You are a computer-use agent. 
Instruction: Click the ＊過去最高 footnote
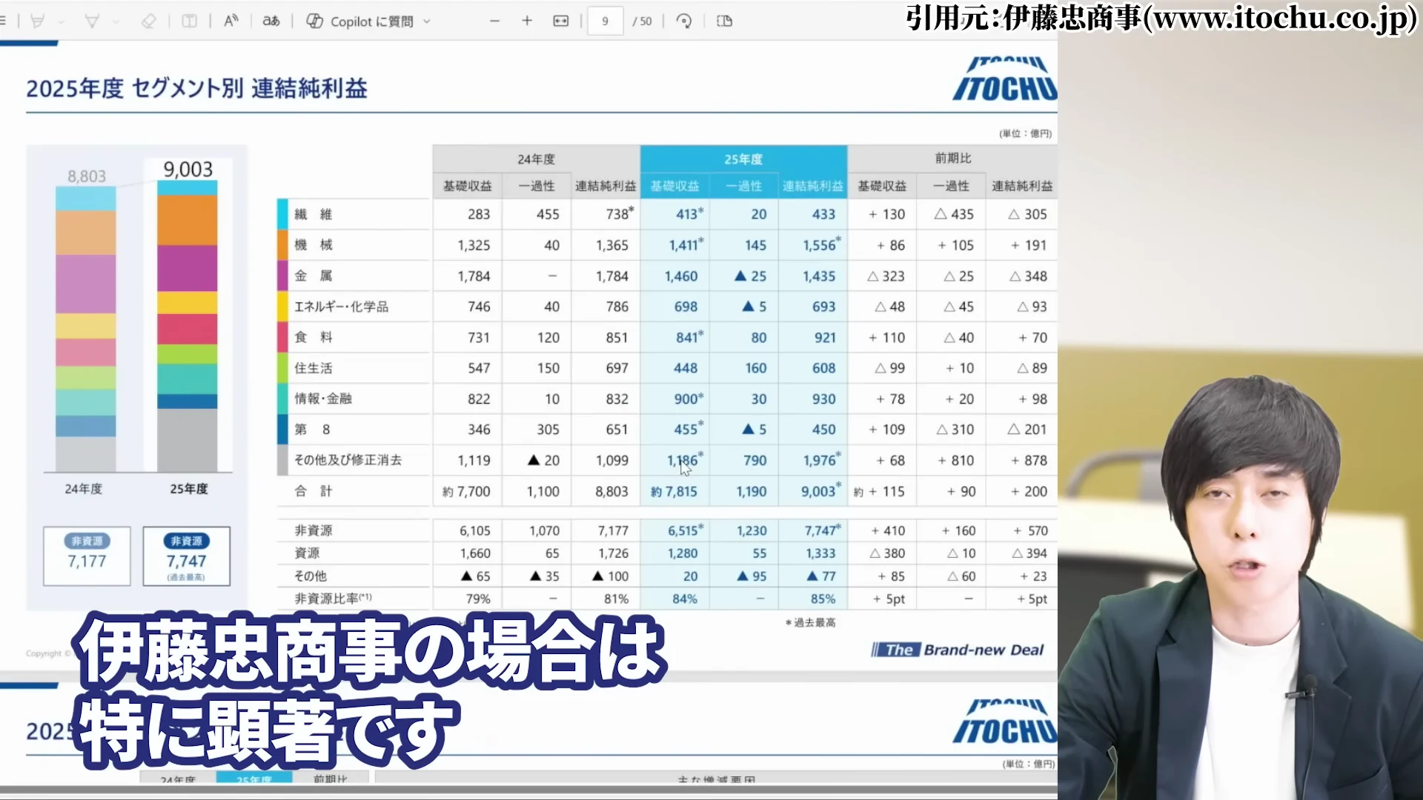click(x=810, y=622)
